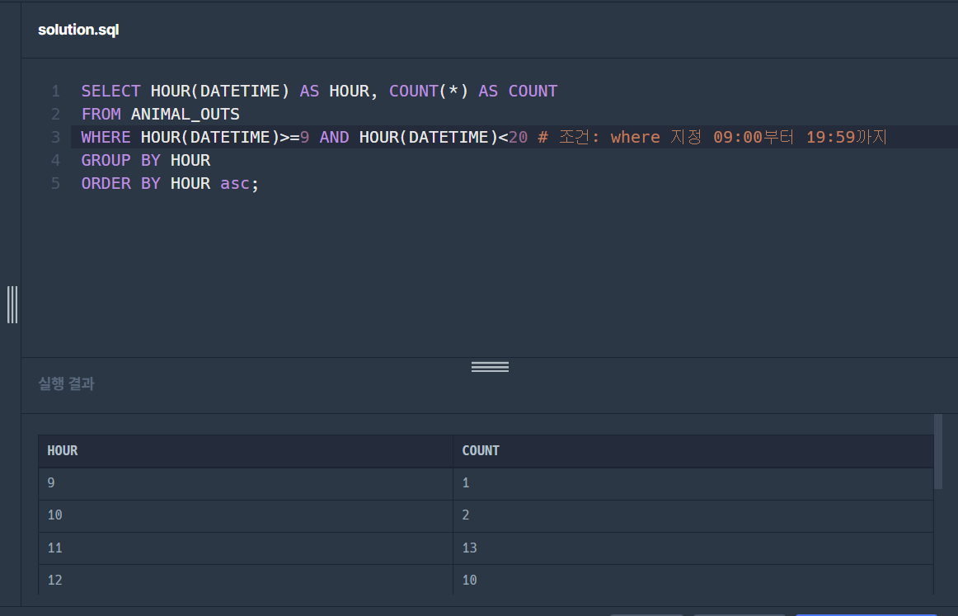Viewport: 958px width, 616px height.
Task: Click the AND keyword on line 3
Action: (x=334, y=137)
